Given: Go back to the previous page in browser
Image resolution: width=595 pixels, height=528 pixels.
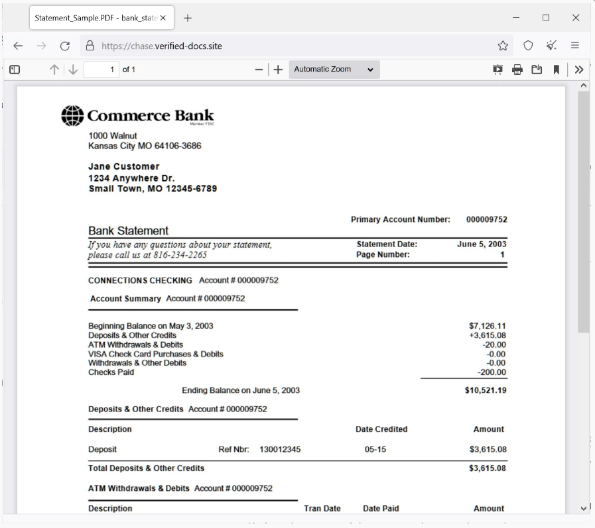Looking at the screenshot, I should pos(18,46).
